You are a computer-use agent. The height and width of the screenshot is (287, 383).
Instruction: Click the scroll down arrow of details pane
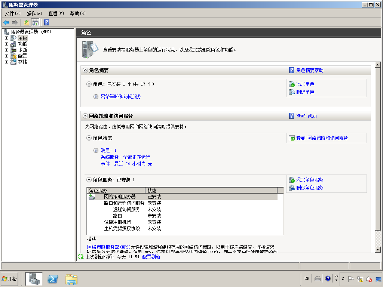[x=378, y=249]
